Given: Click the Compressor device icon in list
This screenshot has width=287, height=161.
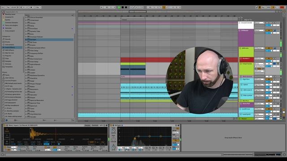Looking at the screenshot, I should [x=29, y=20].
